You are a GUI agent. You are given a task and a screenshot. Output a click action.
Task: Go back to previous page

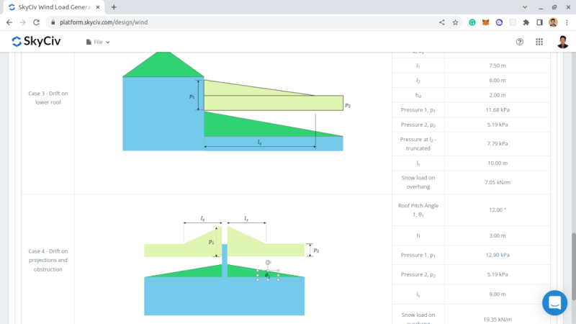[9, 22]
